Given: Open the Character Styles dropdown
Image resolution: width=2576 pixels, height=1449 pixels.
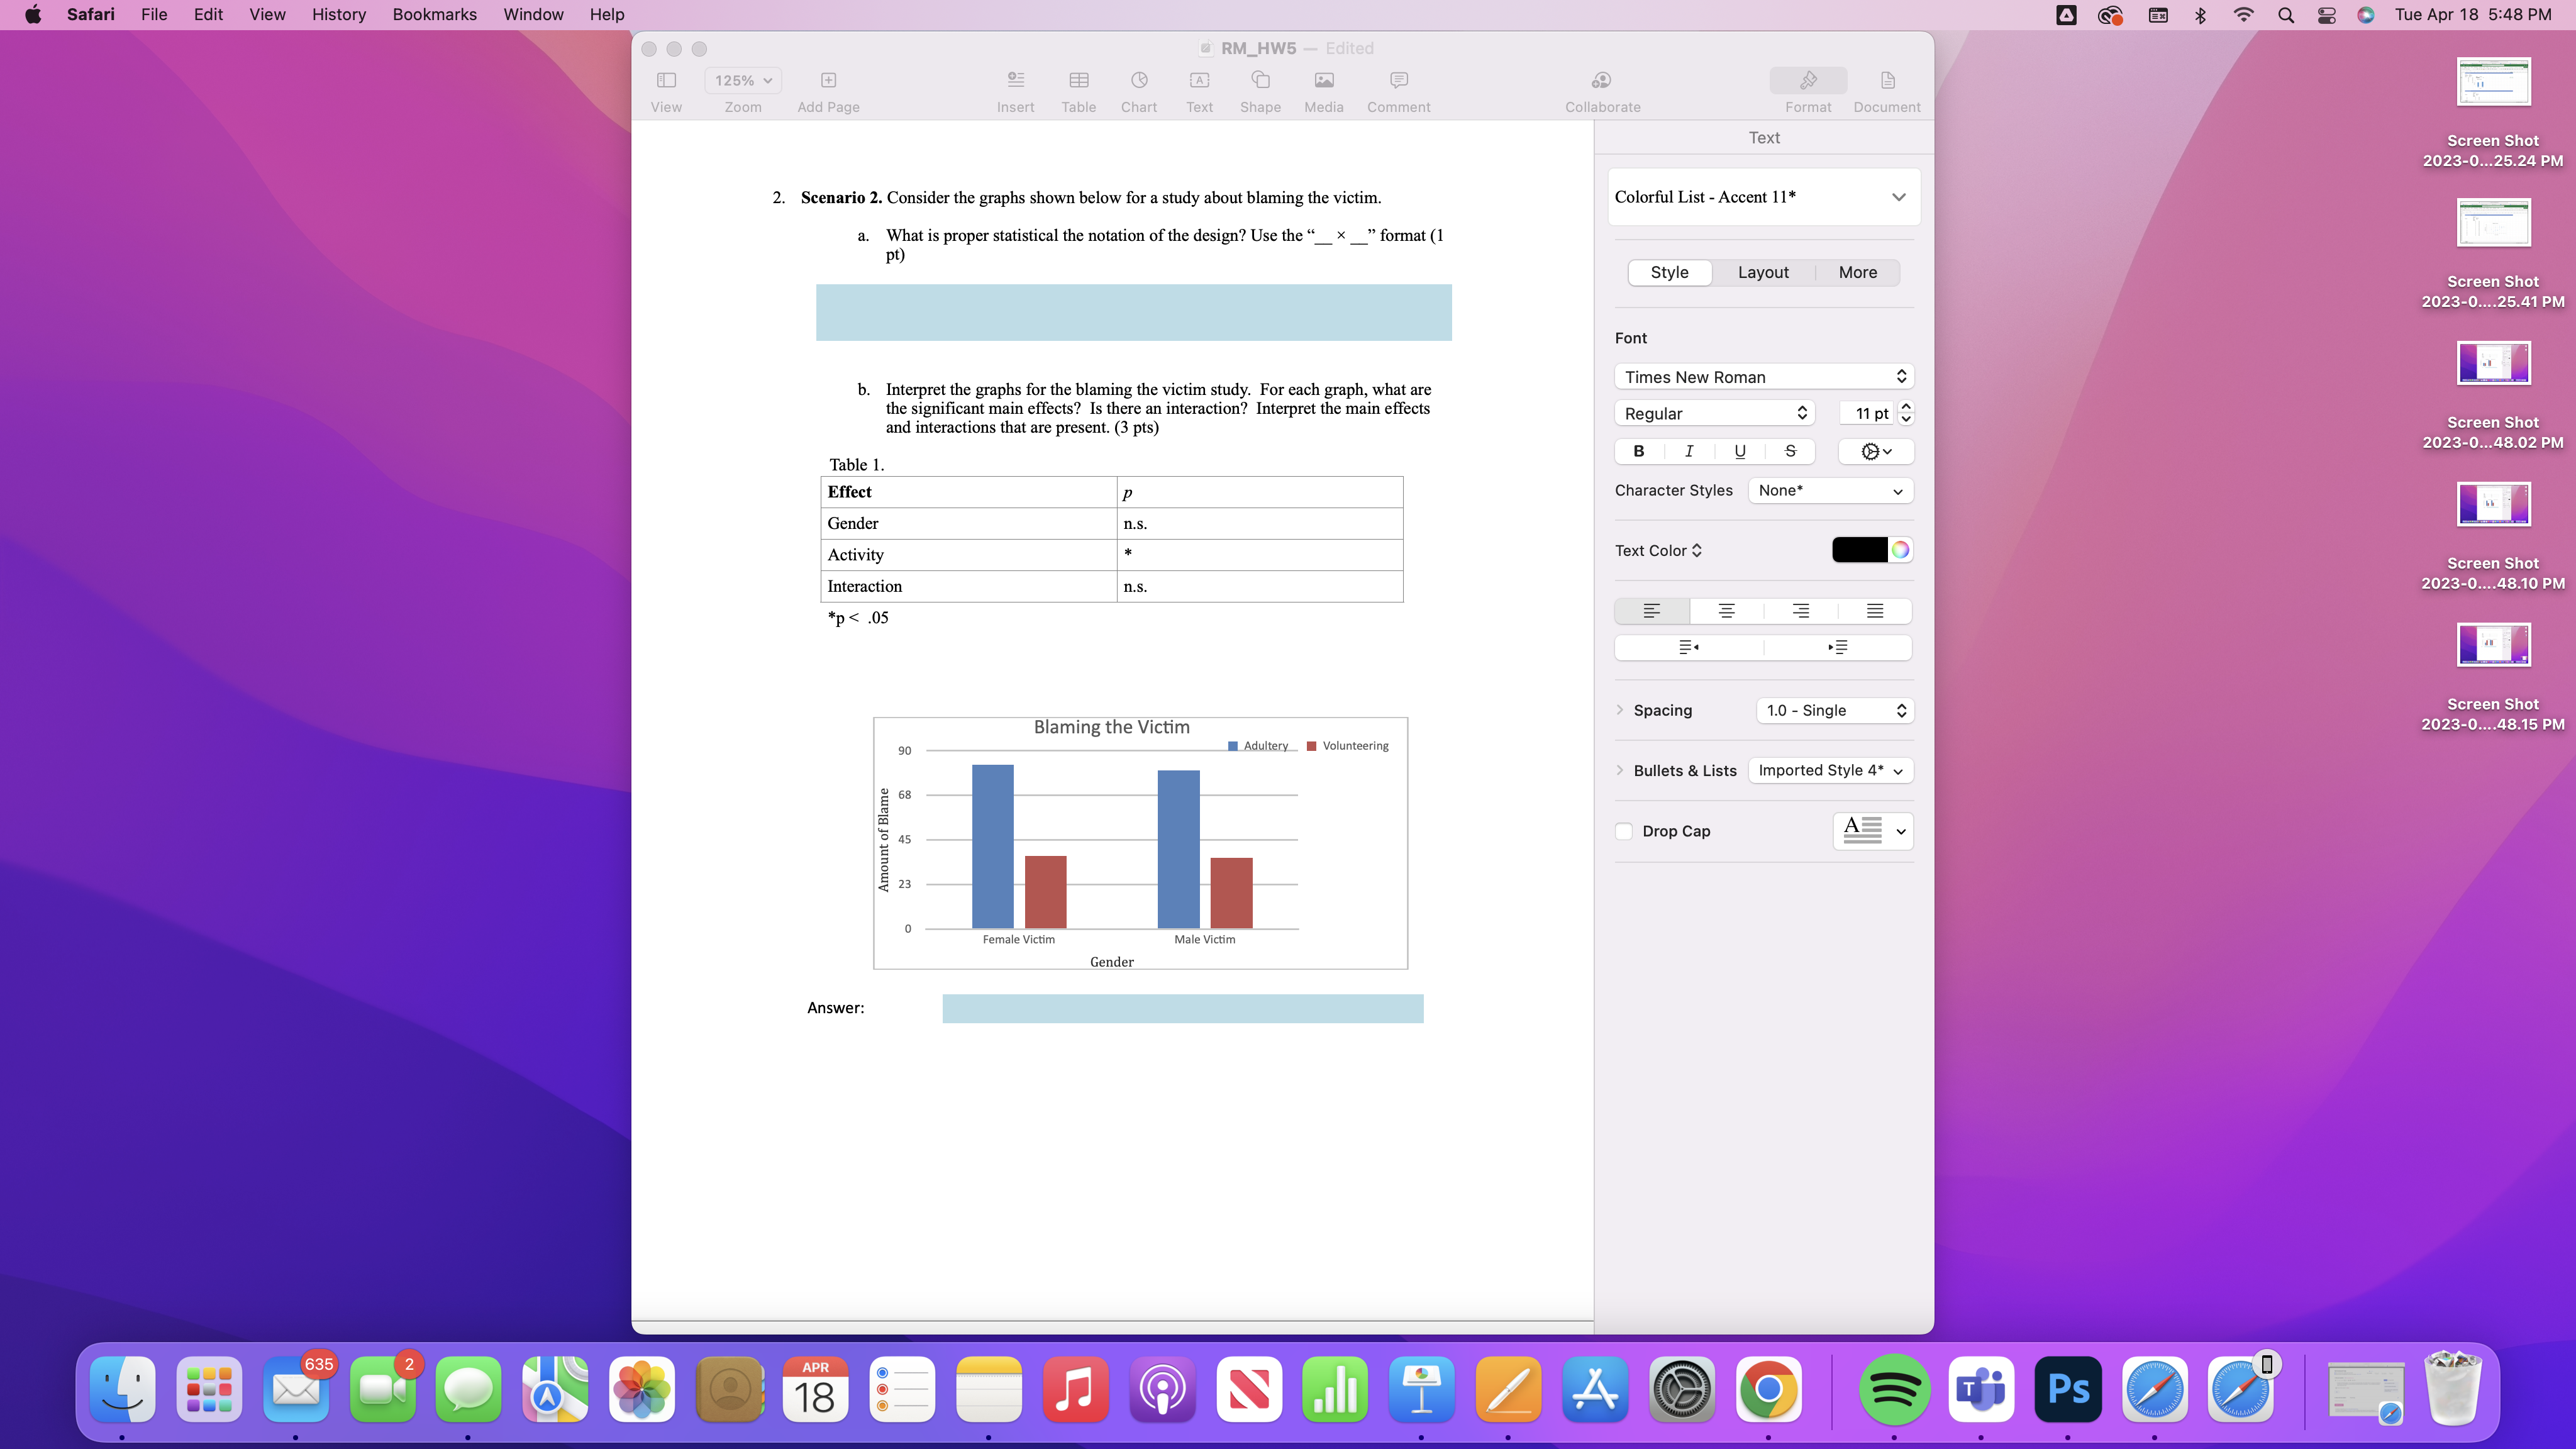Looking at the screenshot, I should (1830, 490).
